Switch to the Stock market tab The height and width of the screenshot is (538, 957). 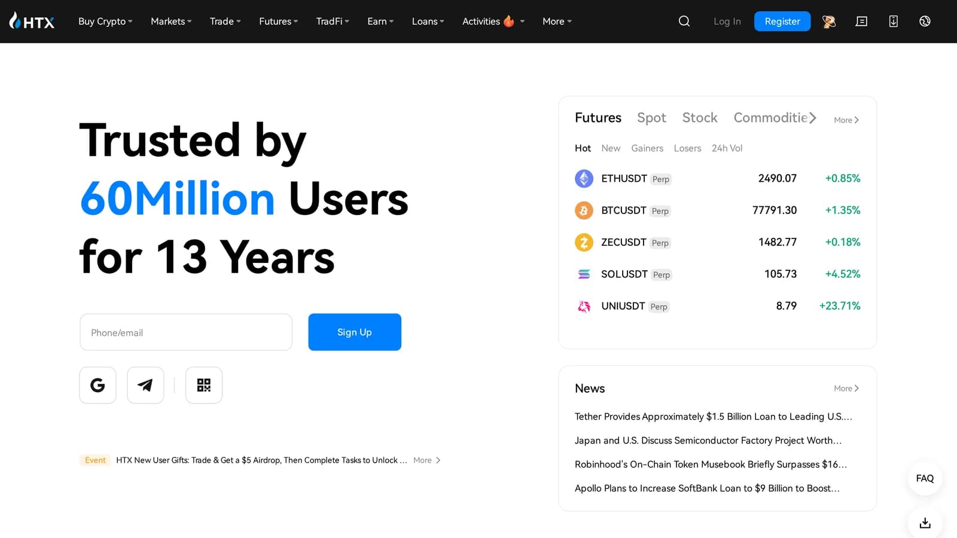(700, 118)
